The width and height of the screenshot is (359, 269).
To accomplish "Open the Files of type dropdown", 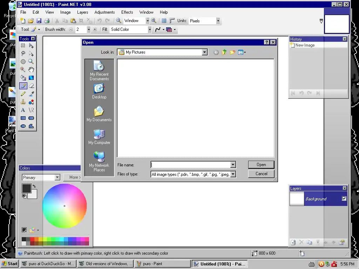I will click(x=233, y=174).
